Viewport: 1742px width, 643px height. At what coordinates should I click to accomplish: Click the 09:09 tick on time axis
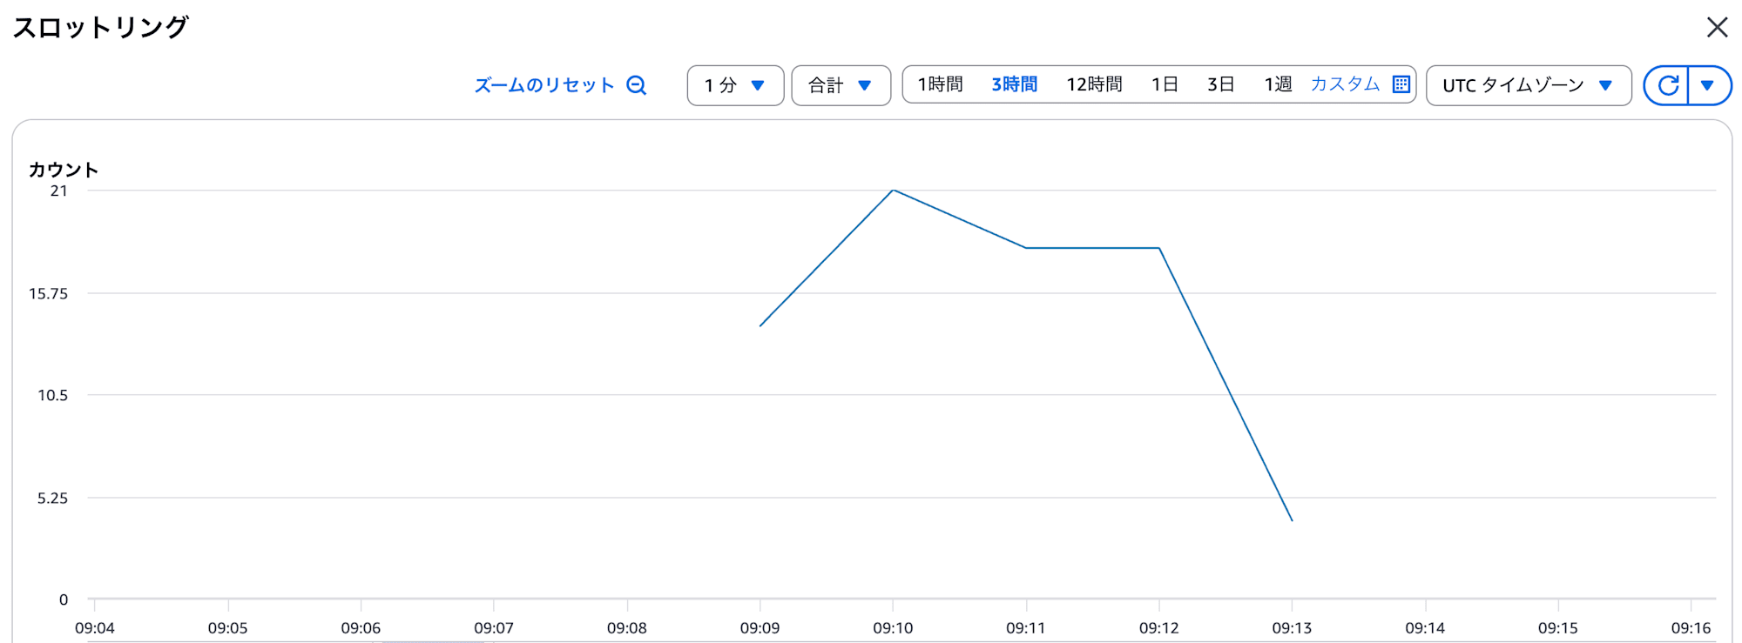(x=760, y=627)
